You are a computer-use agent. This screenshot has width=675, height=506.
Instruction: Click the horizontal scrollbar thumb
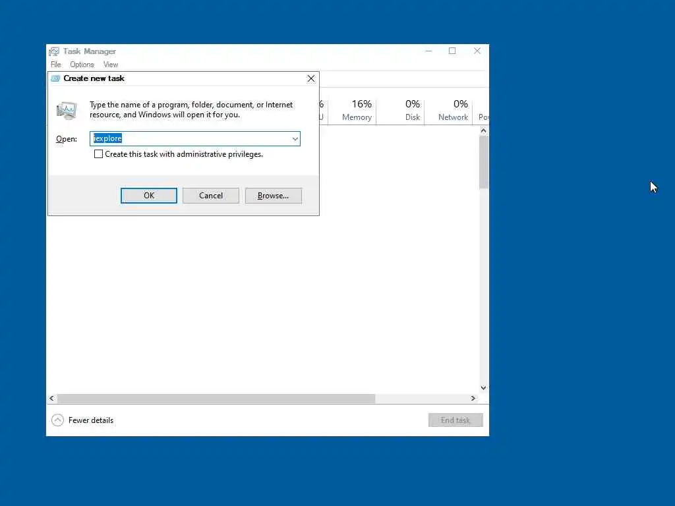(216, 399)
